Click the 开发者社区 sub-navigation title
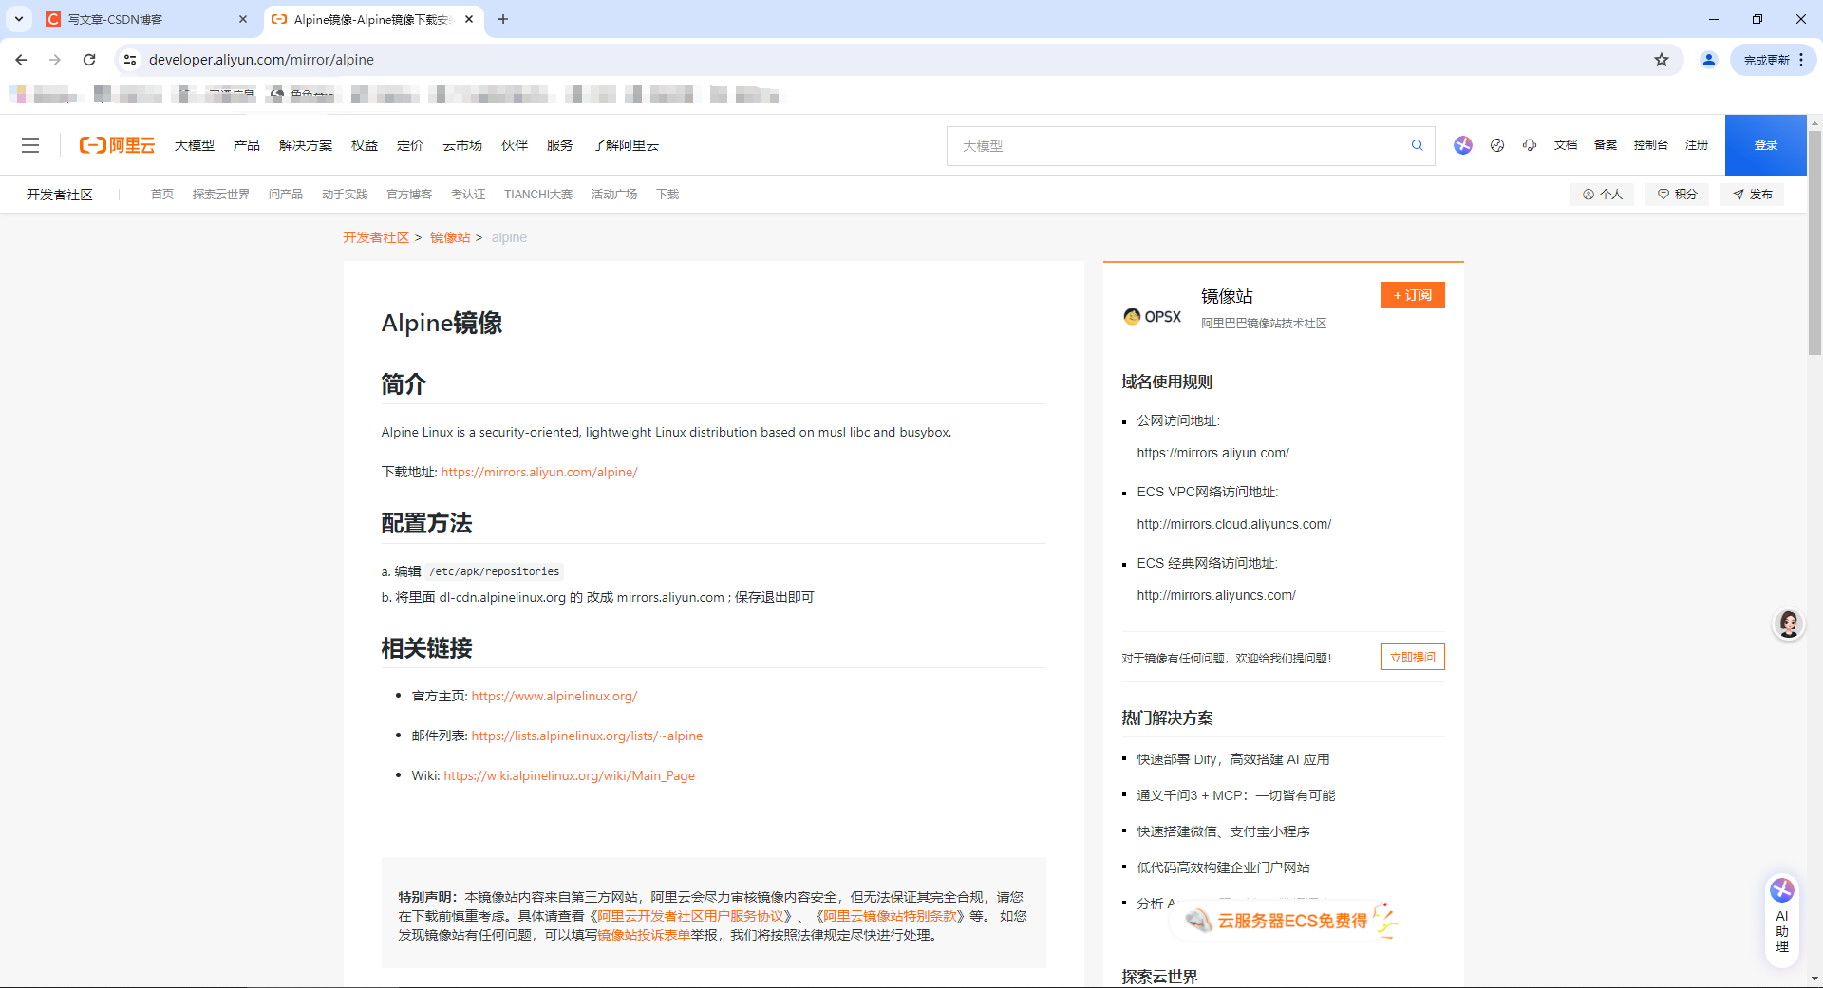 [60, 195]
